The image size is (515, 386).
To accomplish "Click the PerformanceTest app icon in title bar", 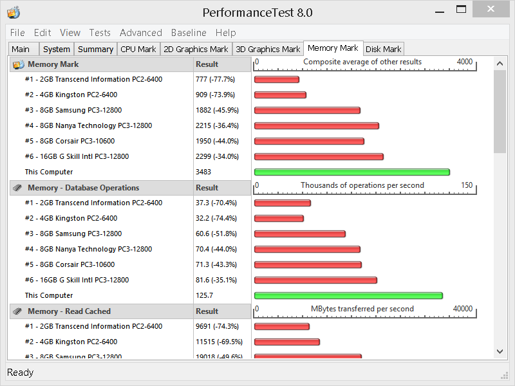I will [x=14, y=12].
